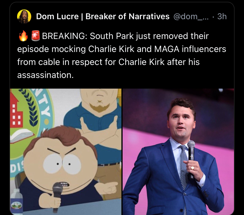The height and width of the screenshot is (215, 244).
Task: Click the water bottle in cartoon image
Action: pyautogui.click(x=17, y=202)
